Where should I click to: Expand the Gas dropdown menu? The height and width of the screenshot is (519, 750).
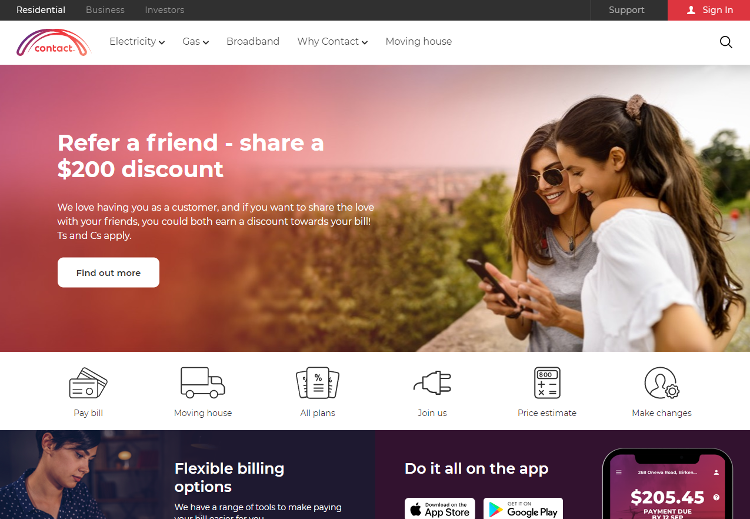(196, 41)
